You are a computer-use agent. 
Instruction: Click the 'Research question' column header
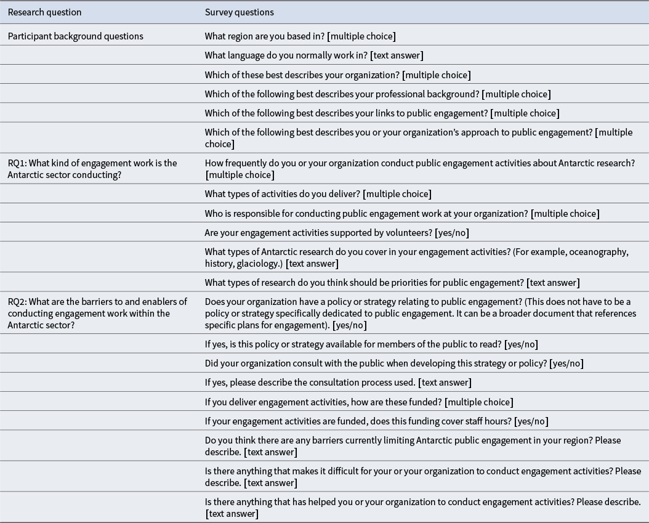click(44, 12)
